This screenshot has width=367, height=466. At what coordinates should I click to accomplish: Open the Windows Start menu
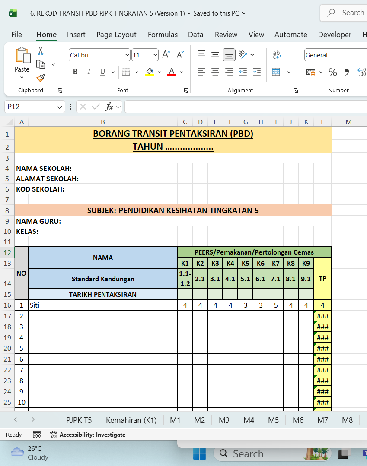[x=199, y=454]
